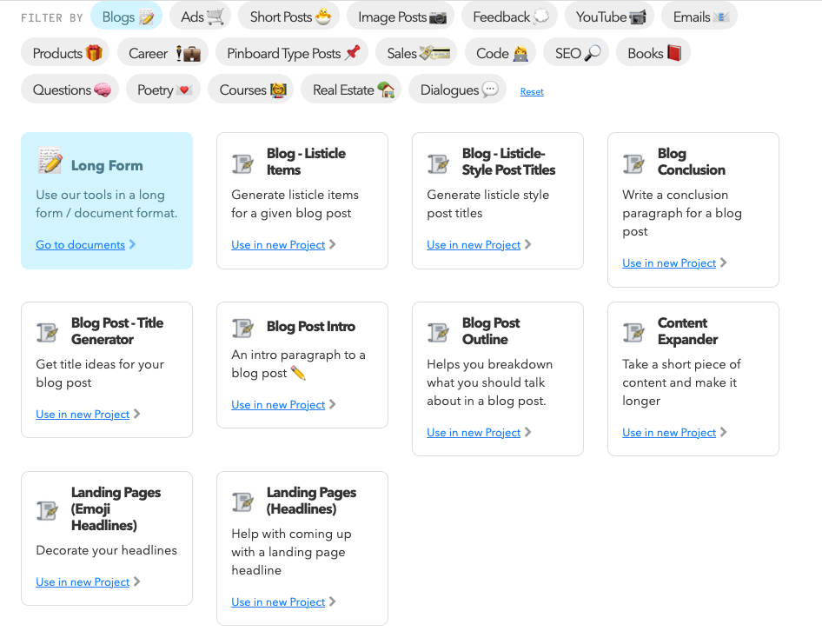Click the Blog Post - Title Generator icon

(47, 332)
